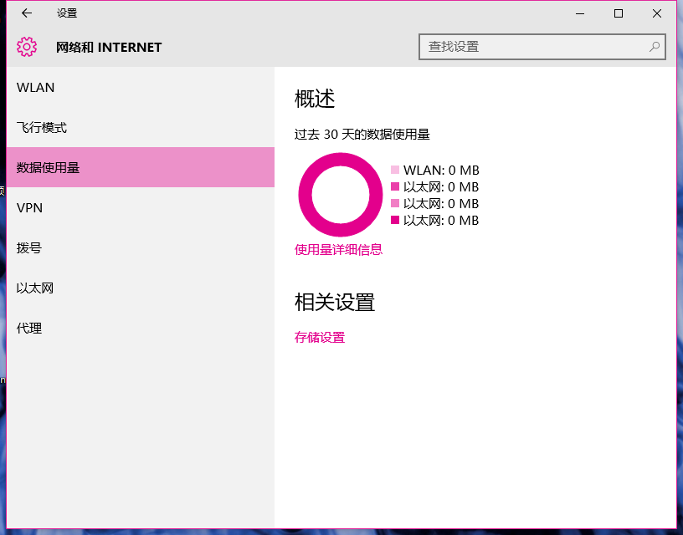
Task: Click first 以太网 legend color swatch
Action: tap(395, 186)
